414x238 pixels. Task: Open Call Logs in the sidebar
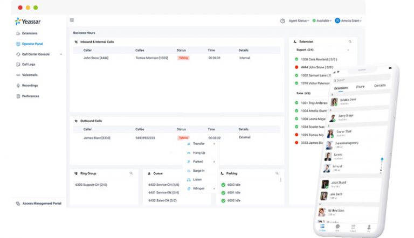[29, 64]
